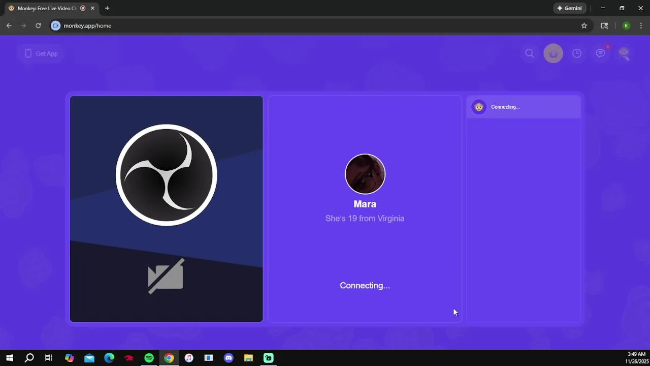Click the monkey emoji in chat panel

tap(479, 107)
